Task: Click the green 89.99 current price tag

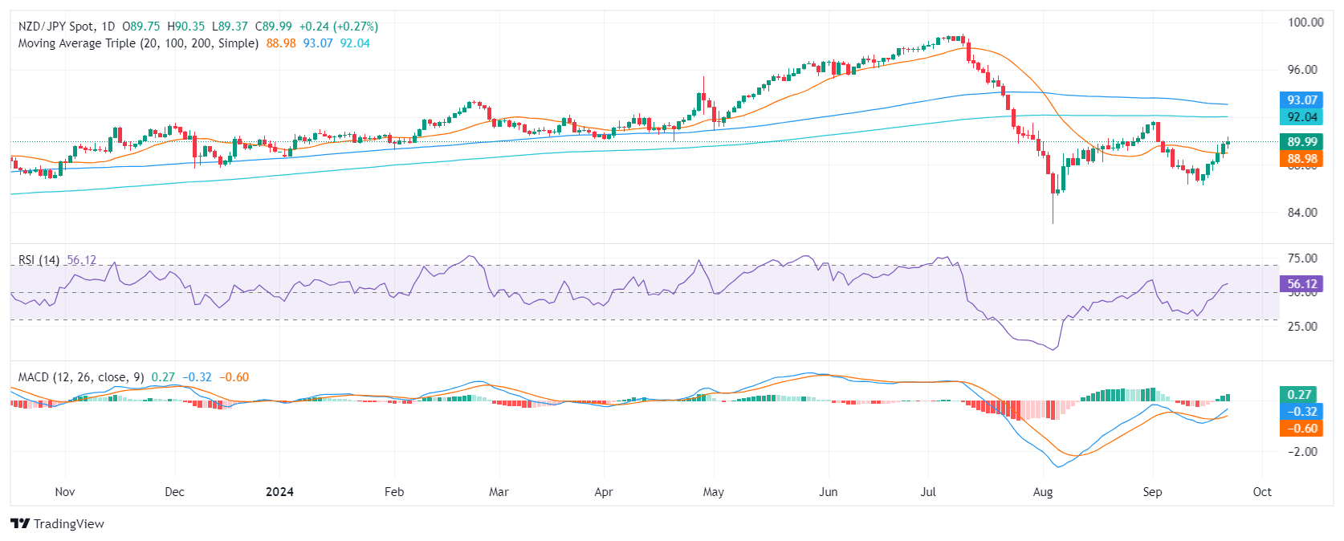Action: click(1301, 142)
